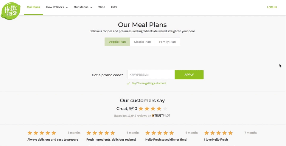Switch to the Classic Plan
Screen dimensions: 286x146
(x=142, y=42)
